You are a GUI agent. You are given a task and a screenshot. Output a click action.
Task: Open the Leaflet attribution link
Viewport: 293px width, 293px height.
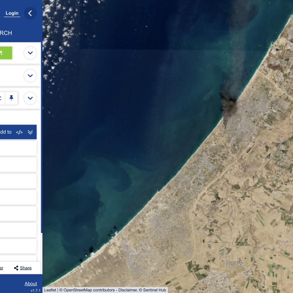[50, 290]
